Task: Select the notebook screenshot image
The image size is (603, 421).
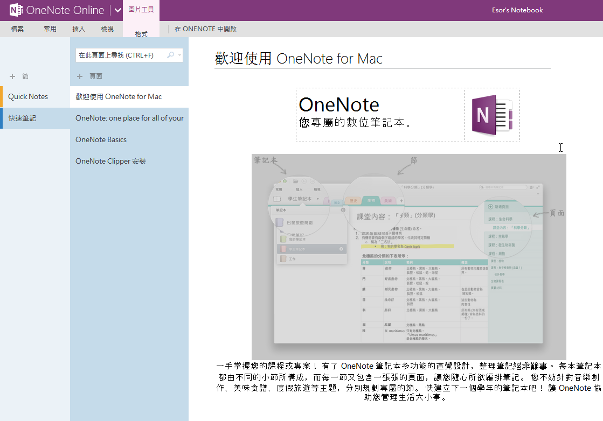Action: pos(409,257)
